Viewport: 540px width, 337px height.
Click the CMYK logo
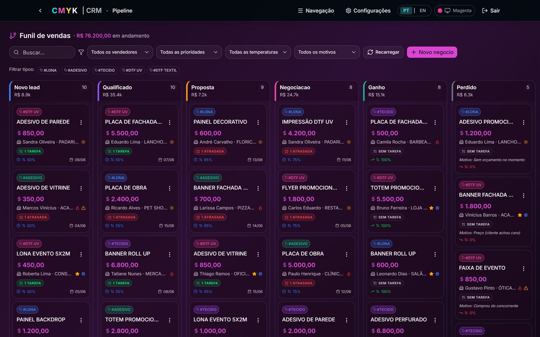click(x=65, y=11)
